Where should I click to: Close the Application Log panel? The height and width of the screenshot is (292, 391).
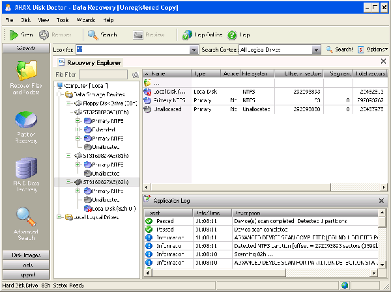383,201
